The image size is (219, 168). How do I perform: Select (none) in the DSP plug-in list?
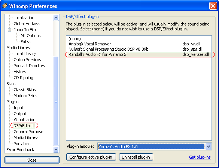tap(139, 39)
